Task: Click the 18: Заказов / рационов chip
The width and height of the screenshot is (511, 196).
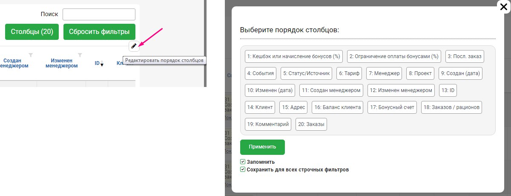Action: point(452,107)
